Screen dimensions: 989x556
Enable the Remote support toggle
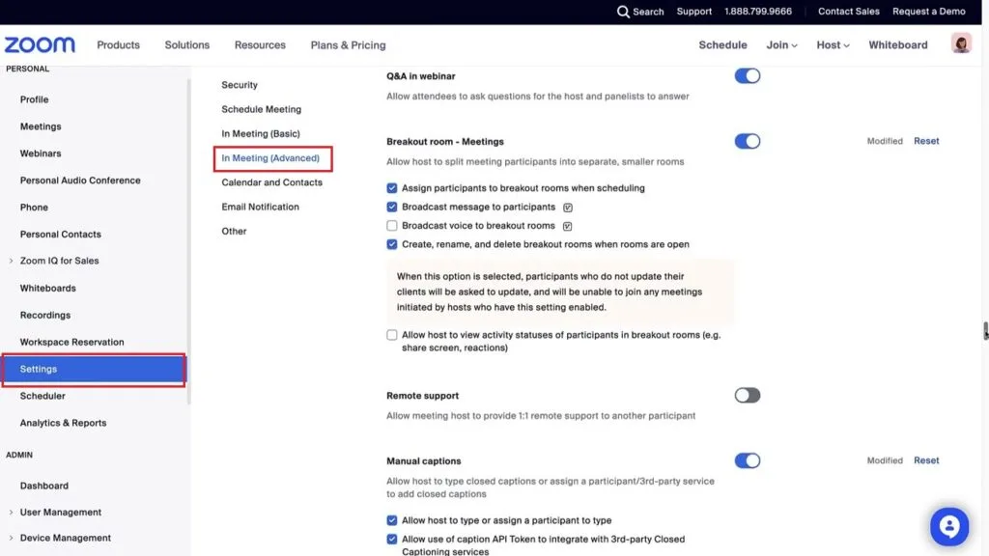click(x=747, y=396)
